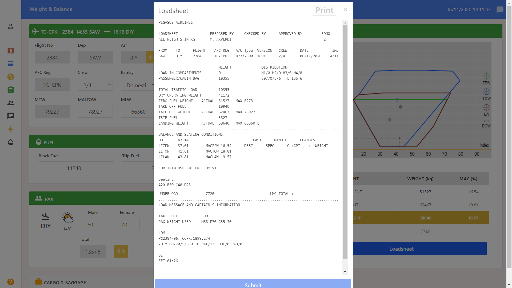Click the Block Fuel field 11240
The width and height of the screenshot is (512, 288).
point(76,168)
